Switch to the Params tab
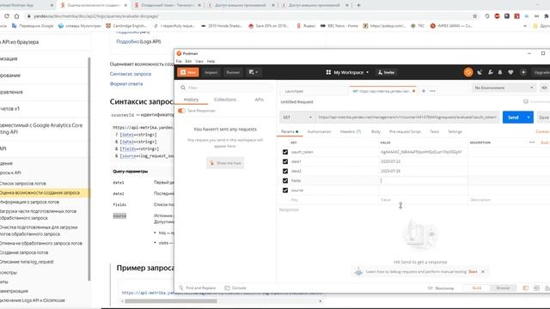 [290, 131]
